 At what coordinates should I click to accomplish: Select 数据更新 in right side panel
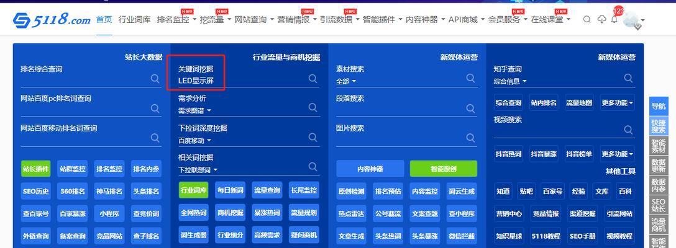click(x=659, y=166)
